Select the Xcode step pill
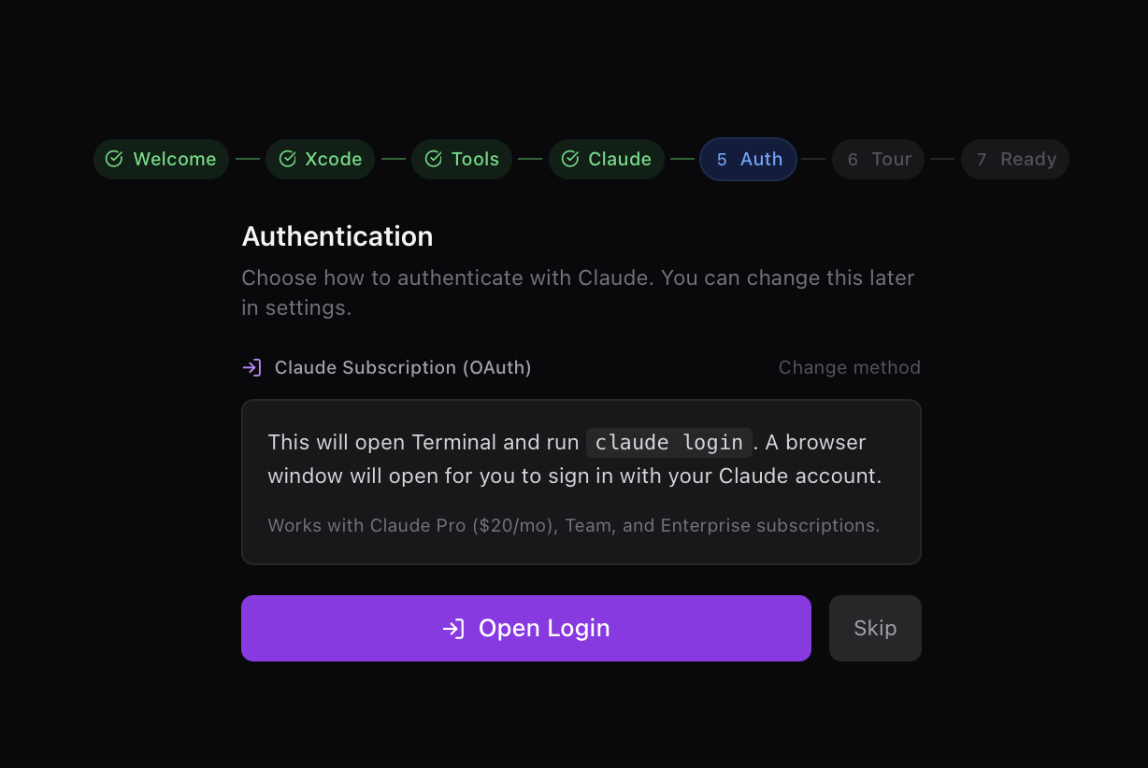 (x=320, y=159)
